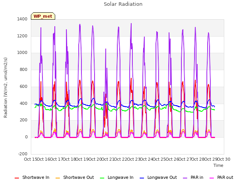Screen dimensions: 247x185
Task: Click the Oct 30 x-axis tick label
Action: (224, 159)
